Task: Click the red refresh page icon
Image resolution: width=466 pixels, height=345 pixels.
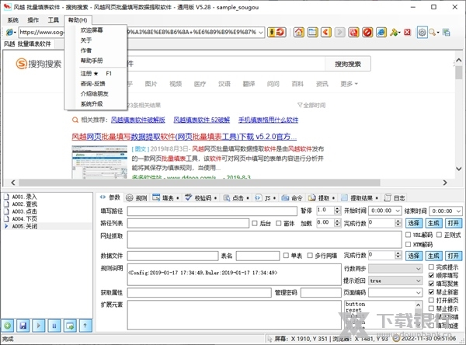Action: coord(353,32)
